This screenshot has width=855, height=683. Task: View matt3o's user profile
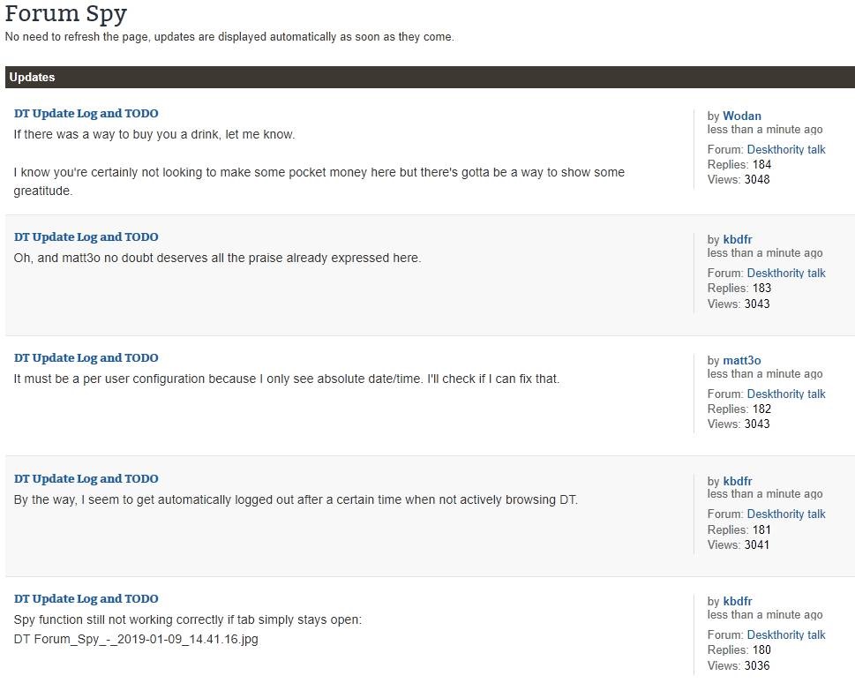pos(741,360)
